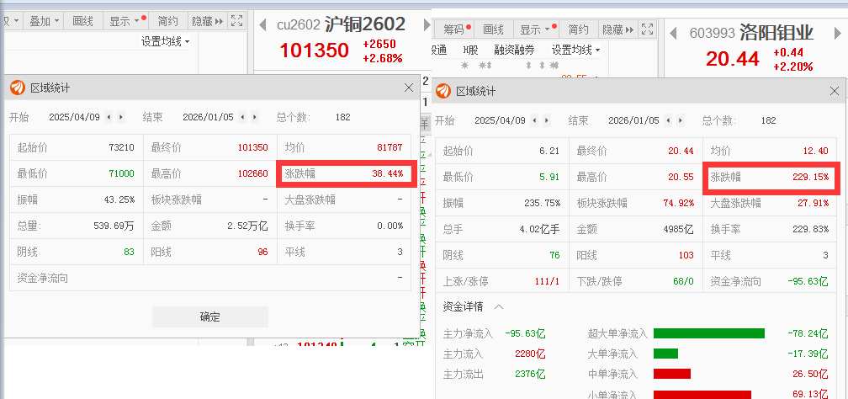Viewport: 848px width, 399px height.
Task: Switch to the 融资融券 tab
Action: click(514, 50)
